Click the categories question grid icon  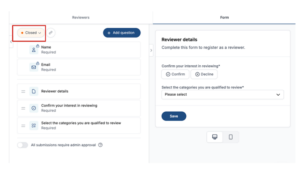(34, 126)
